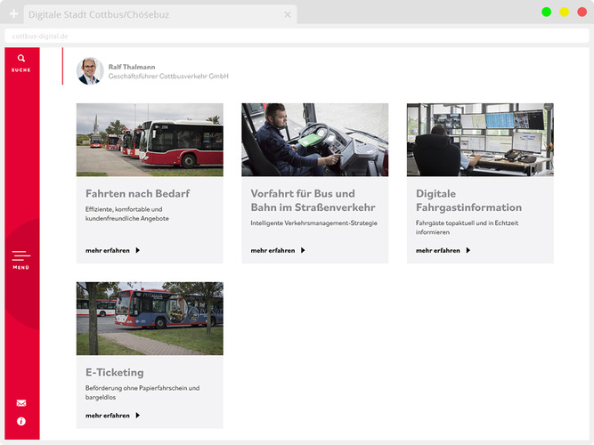Click the search magnifier icon in sidebar
The image size is (594, 445).
(x=21, y=59)
